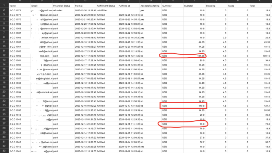
Task: Select the Subtotal header cell
Action: [x=194, y=6]
